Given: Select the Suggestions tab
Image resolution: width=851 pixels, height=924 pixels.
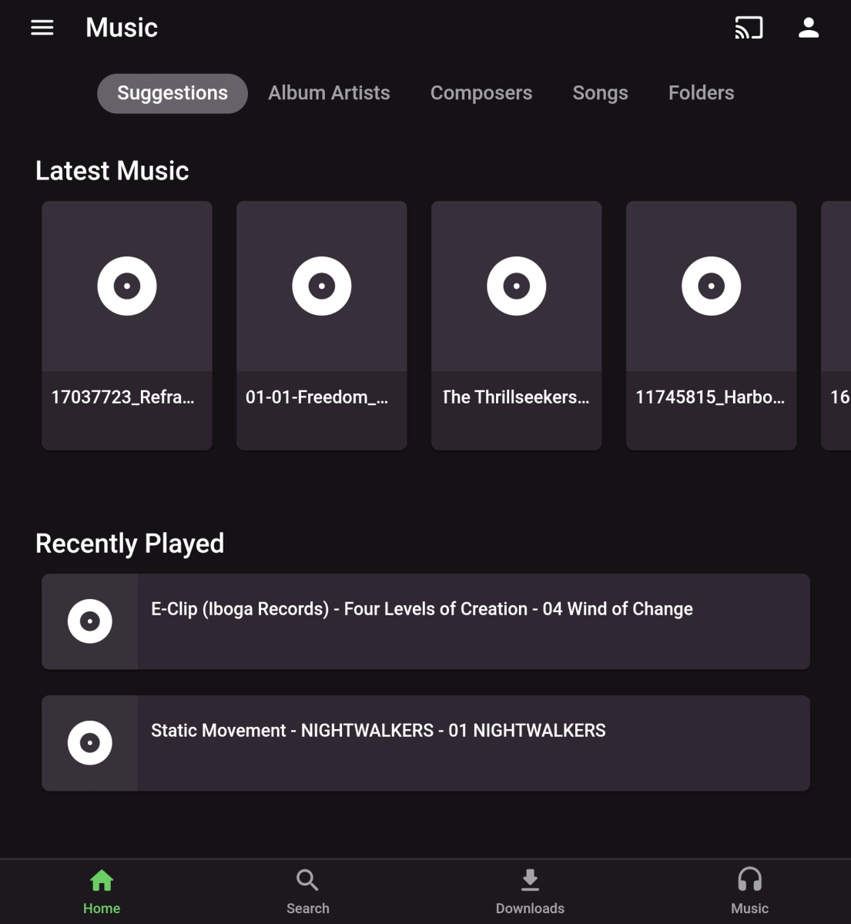Looking at the screenshot, I should 173,93.
